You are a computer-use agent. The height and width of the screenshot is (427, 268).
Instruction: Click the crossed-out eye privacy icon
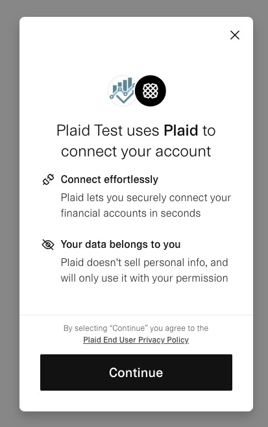click(48, 244)
